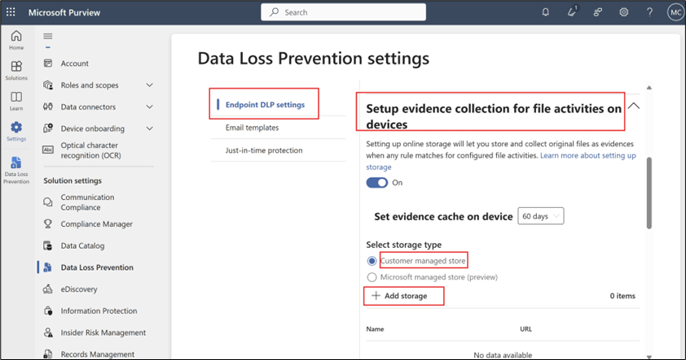Click Microsoft Purview title
Screen dimensions: 686x360
pos(64,13)
